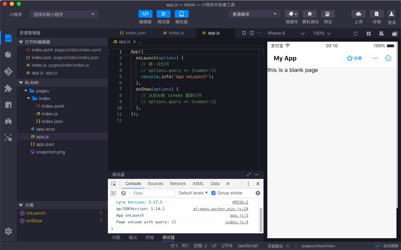The height and width of the screenshot is (250, 401).
Task: Open the simulator three-dot options button
Action: pyautogui.click(x=375, y=58)
